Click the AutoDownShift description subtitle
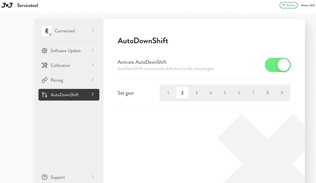This screenshot has width=316, height=183. coord(166,69)
